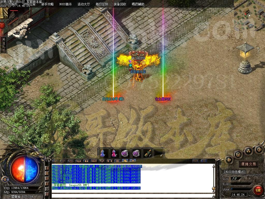Open the inventory bag round icon

(x=238, y=154)
